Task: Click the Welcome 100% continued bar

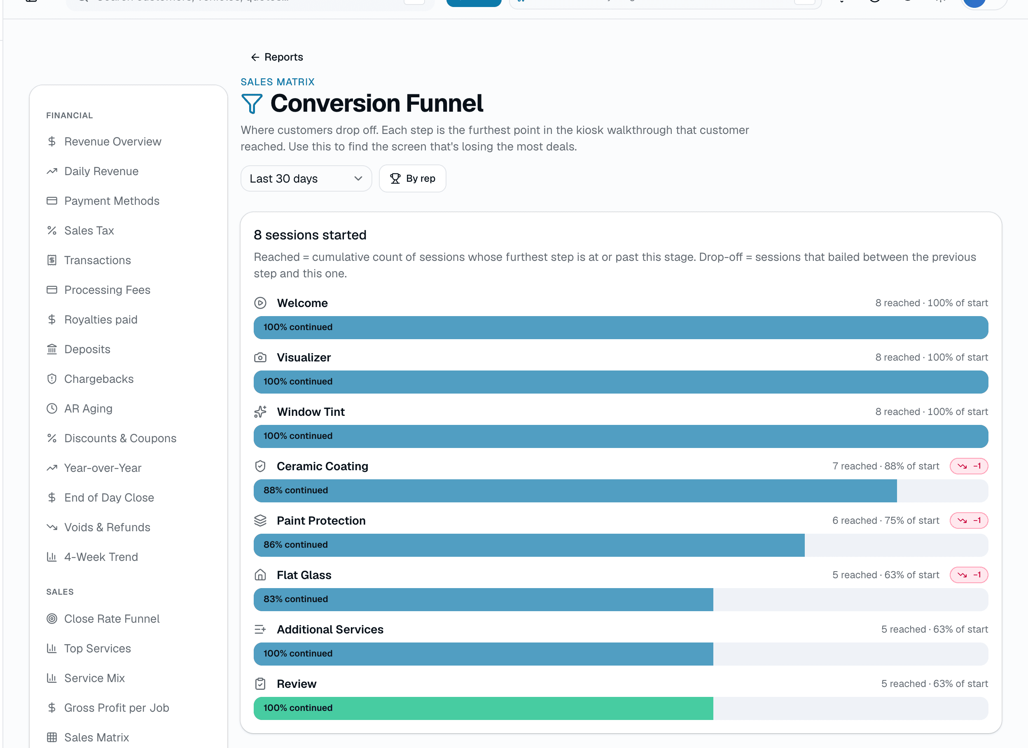Action: pyautogui.click(x=621, y=328)
